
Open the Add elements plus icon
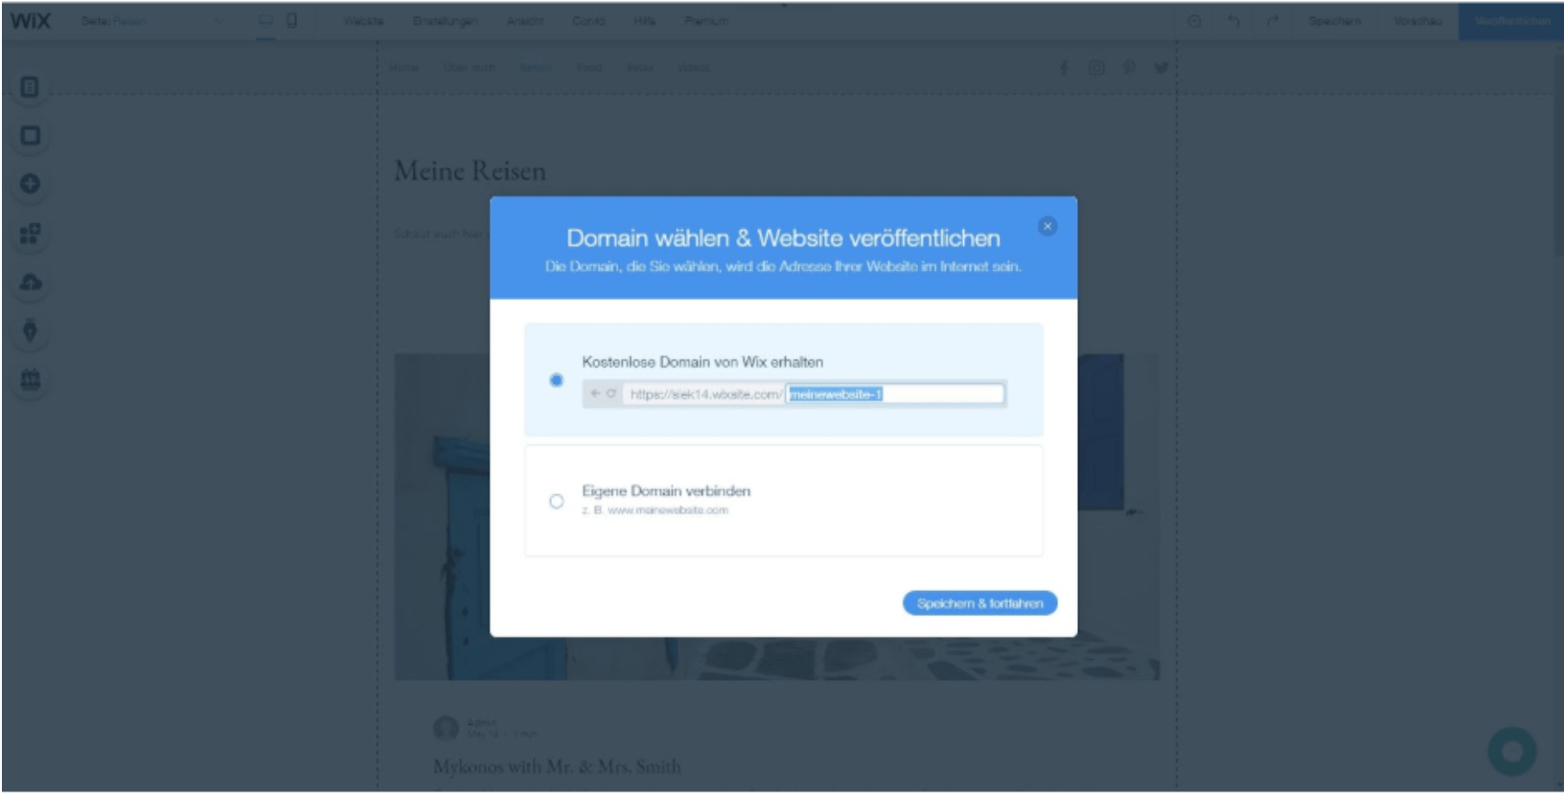click(x=31, y=184)
